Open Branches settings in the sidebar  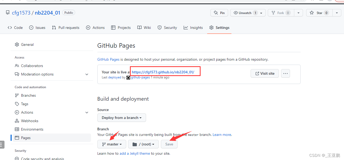(x=52, y=95)
